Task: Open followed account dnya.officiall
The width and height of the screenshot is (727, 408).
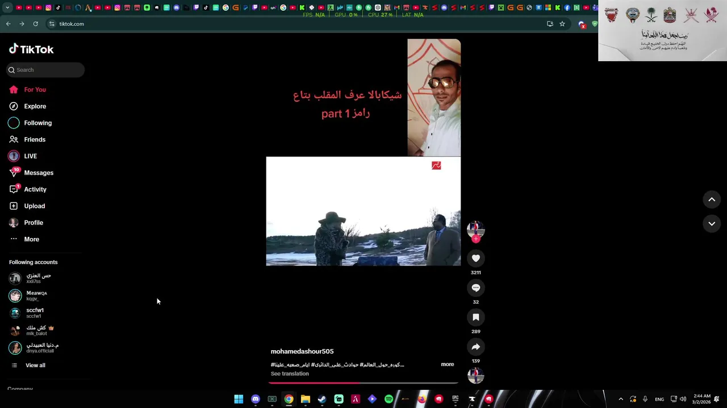Action: (x=34, y=348)
